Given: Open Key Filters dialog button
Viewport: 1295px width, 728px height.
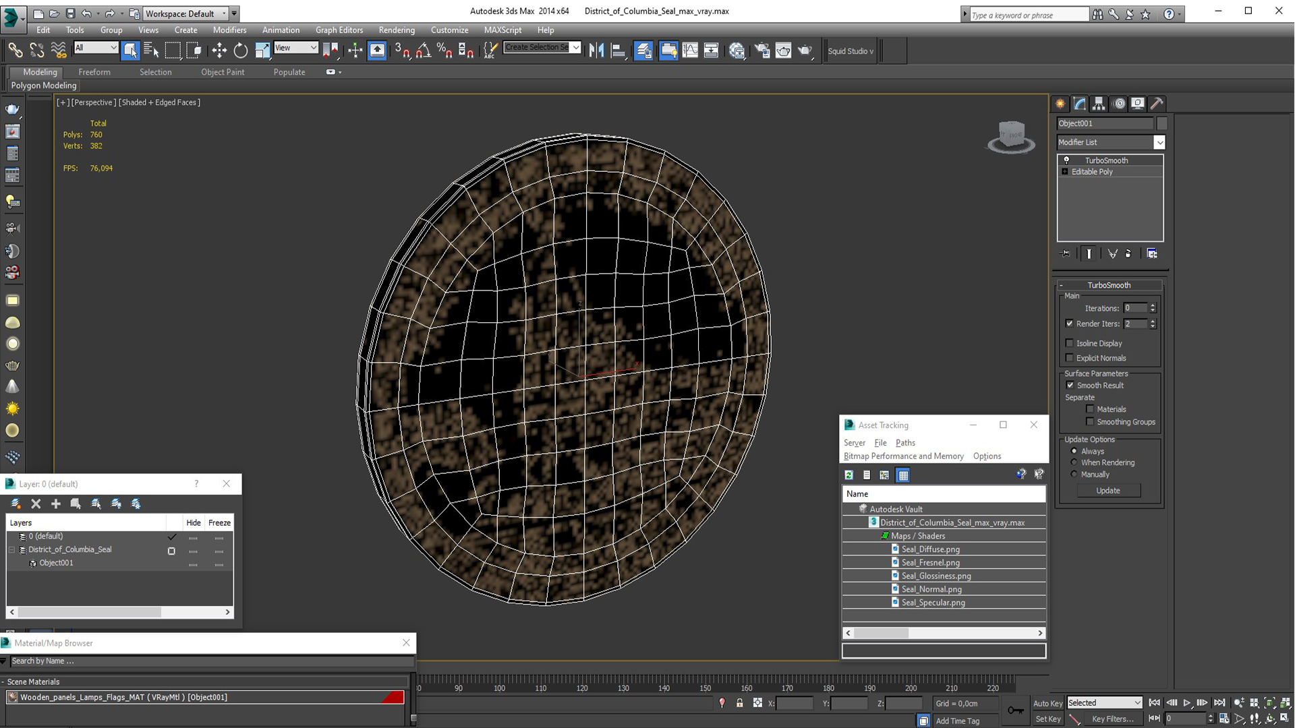Looking at the screenshot, I should pyautogui.click(x=1113, y=719).
